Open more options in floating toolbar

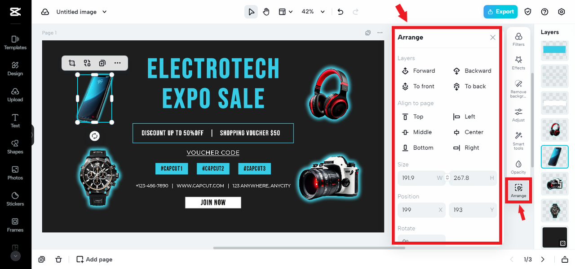pos(118,63)
